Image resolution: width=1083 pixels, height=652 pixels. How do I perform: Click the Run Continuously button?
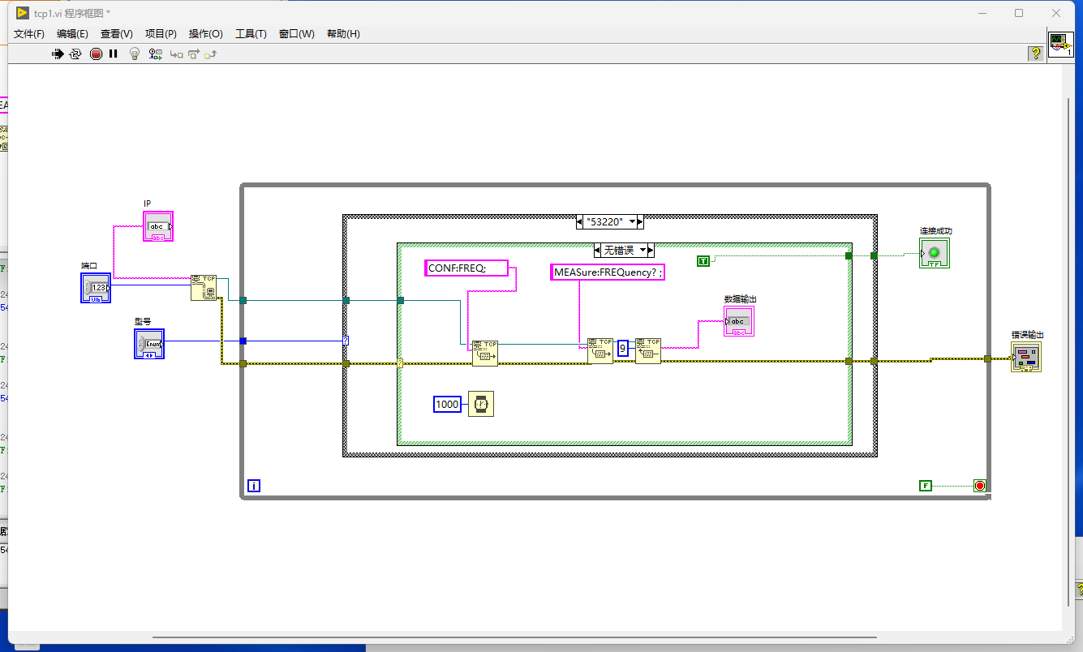tap(75, 54)
